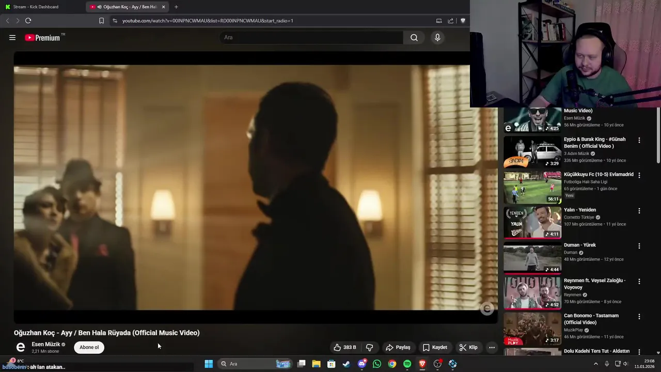Click the Yalın - Yeniden video title
This screenshot has height=372, width=661.
[x=580, y=210]
